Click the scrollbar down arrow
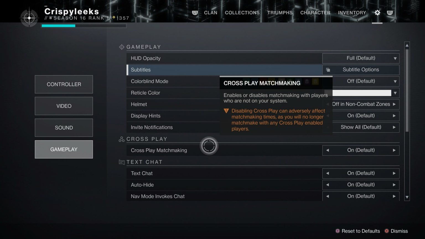This screenshot has height=239, width=425. click(x=407, y=197)
